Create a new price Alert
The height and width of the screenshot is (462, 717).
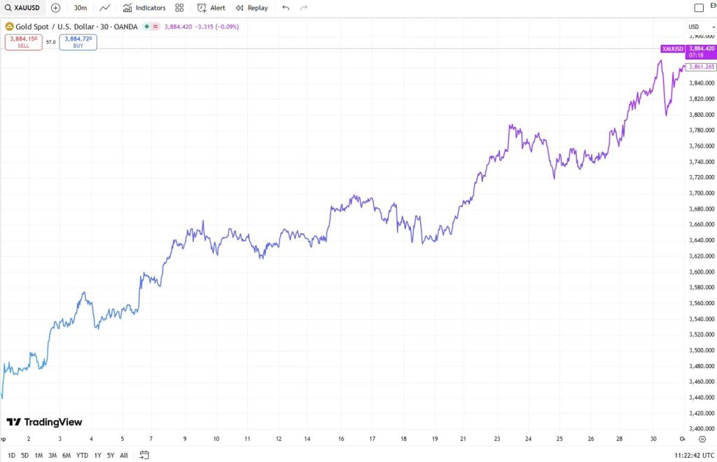[x=211, y=8]
